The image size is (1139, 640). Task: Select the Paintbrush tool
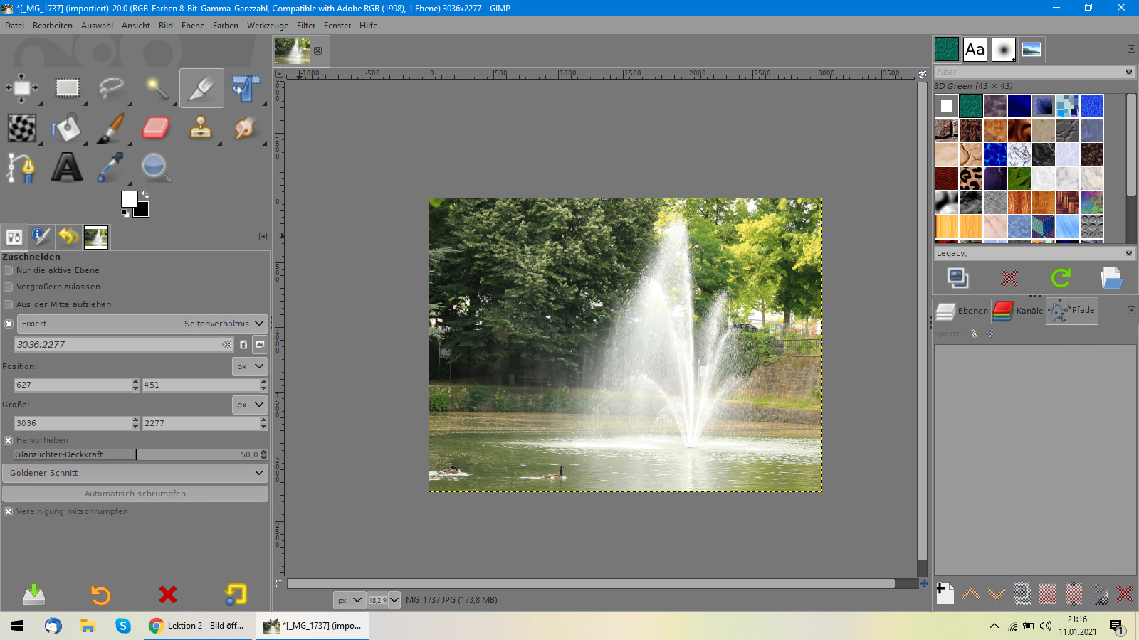tap(111, 128)
